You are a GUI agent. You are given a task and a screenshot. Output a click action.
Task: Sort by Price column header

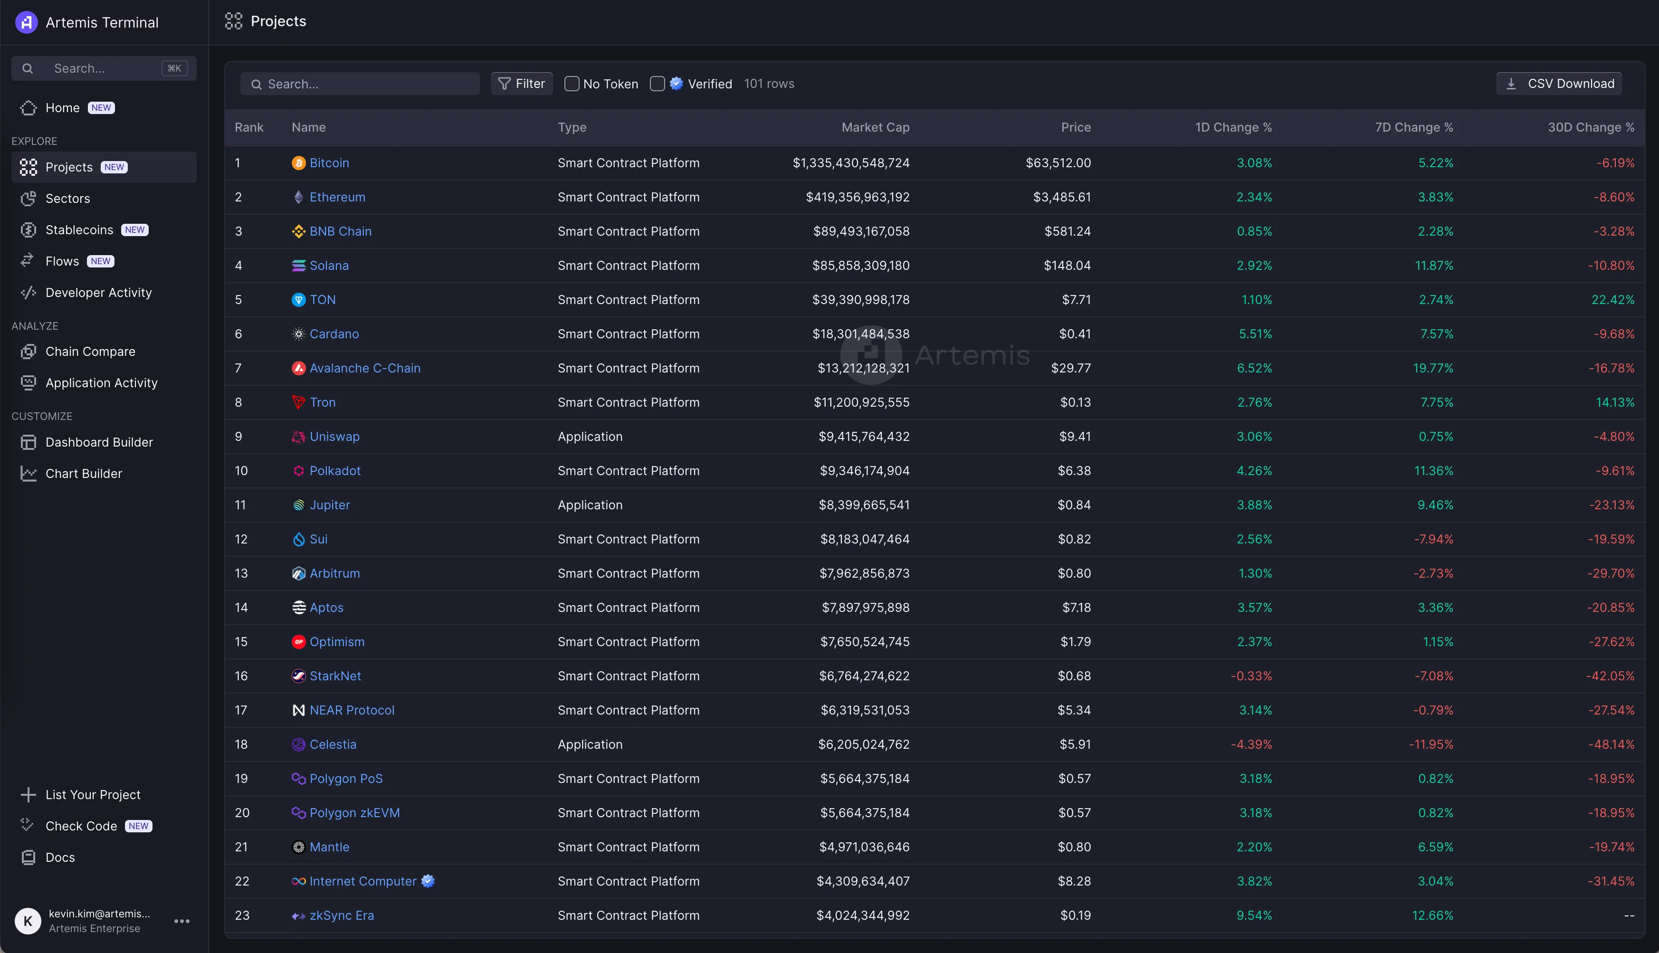click(1076, 128)
